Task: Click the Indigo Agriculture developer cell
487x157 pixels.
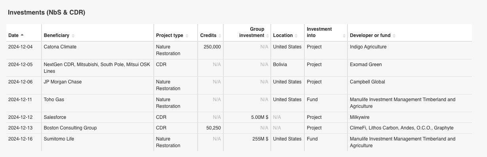Action: pyautogui.click(x=368, y=47)
